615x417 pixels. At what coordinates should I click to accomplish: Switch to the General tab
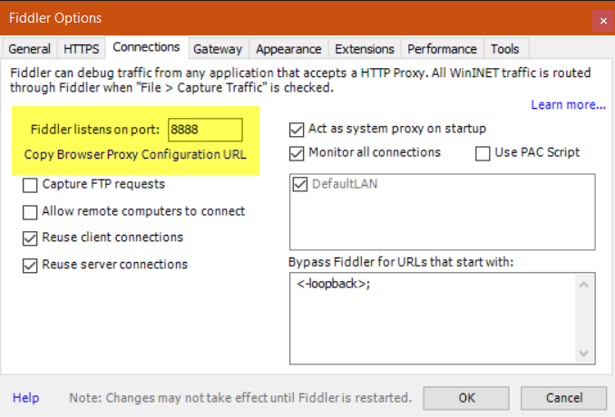coord(29,49)
